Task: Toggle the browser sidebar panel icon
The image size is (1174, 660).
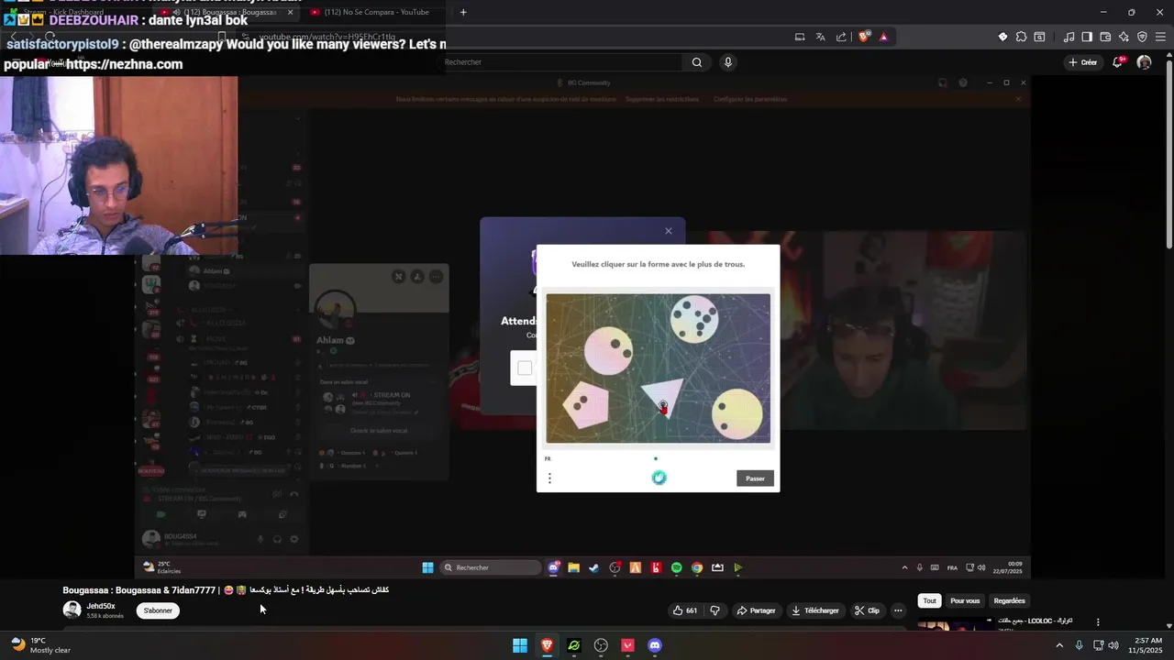Action: pyautogui.click(x=1087, y=37)
